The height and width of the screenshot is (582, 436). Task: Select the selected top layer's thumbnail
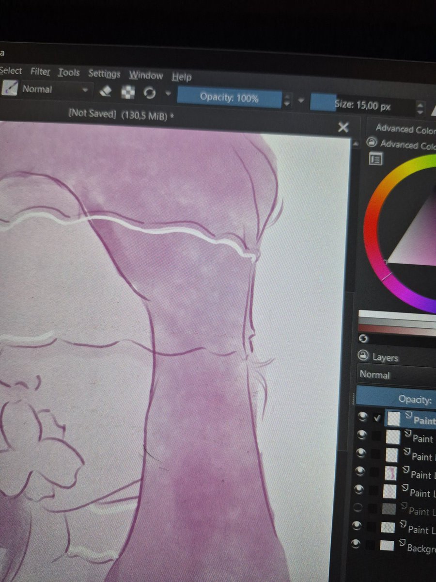[394, 419]
